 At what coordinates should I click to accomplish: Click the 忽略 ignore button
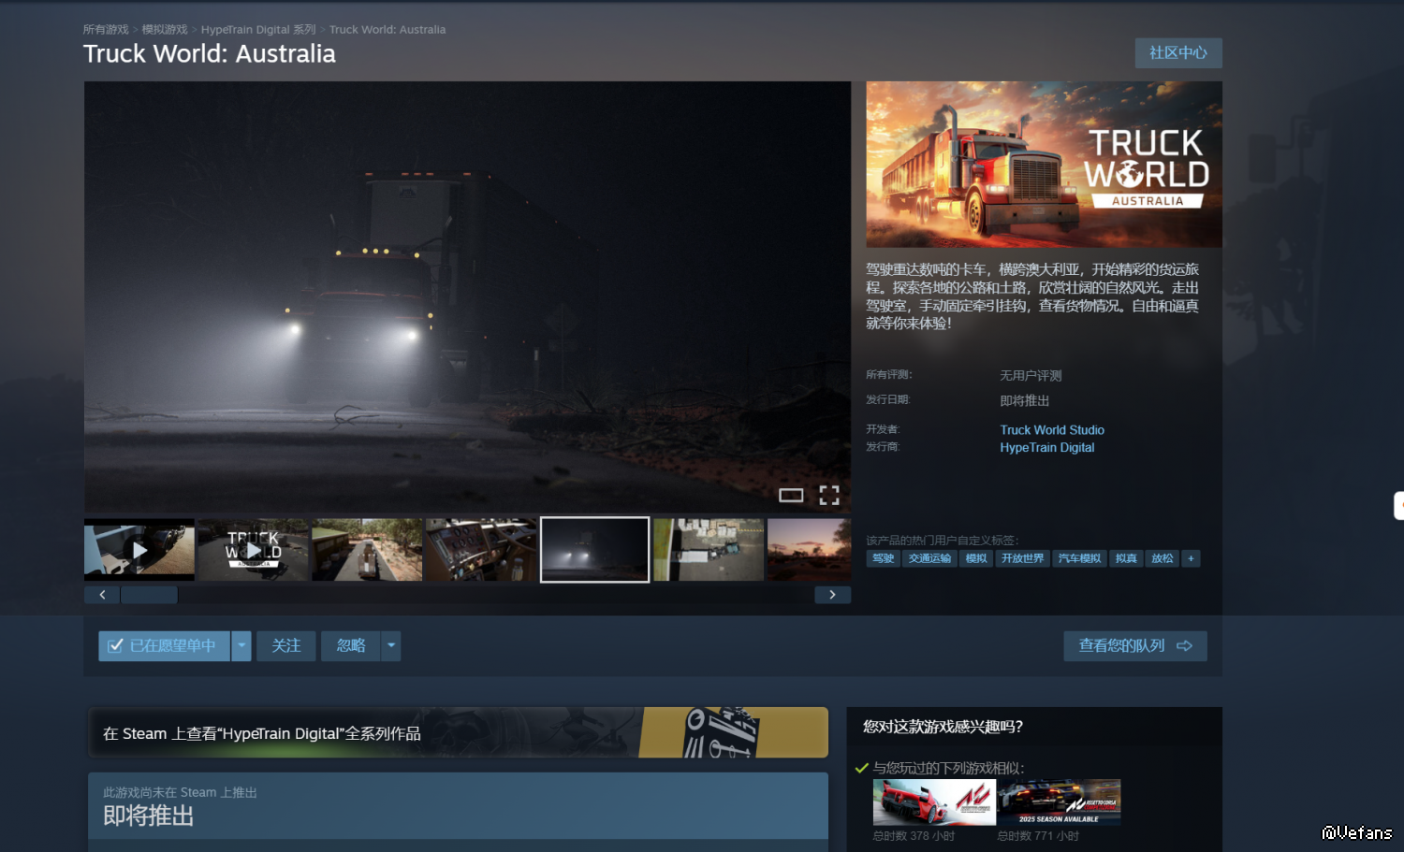click(x=351, y=646)
